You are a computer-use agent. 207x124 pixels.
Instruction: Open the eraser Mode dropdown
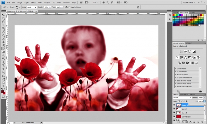[x=32, y=7]
